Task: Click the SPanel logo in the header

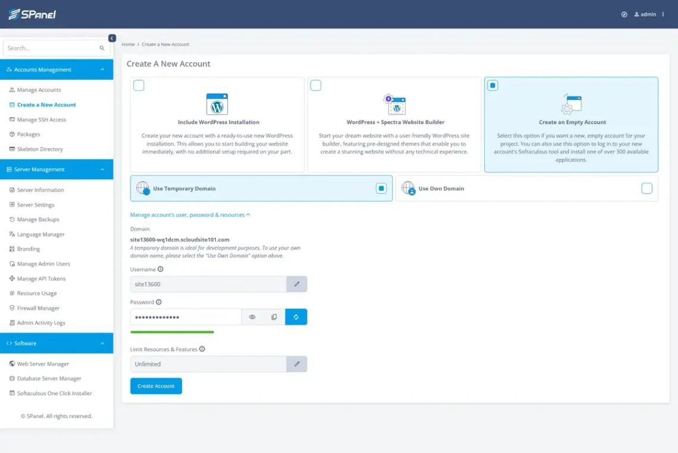Action: point(33,13)
